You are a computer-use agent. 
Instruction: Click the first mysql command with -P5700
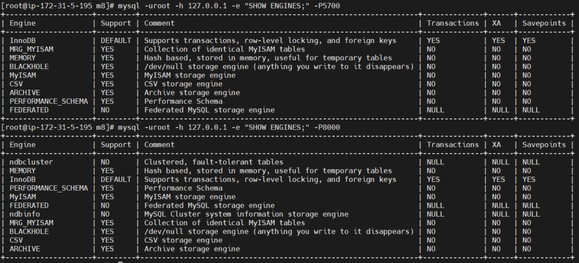(229, 6)
